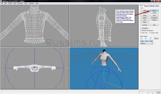
Task: Click the red selected vertices in front viewport
Action: click(x=41, y=35)
